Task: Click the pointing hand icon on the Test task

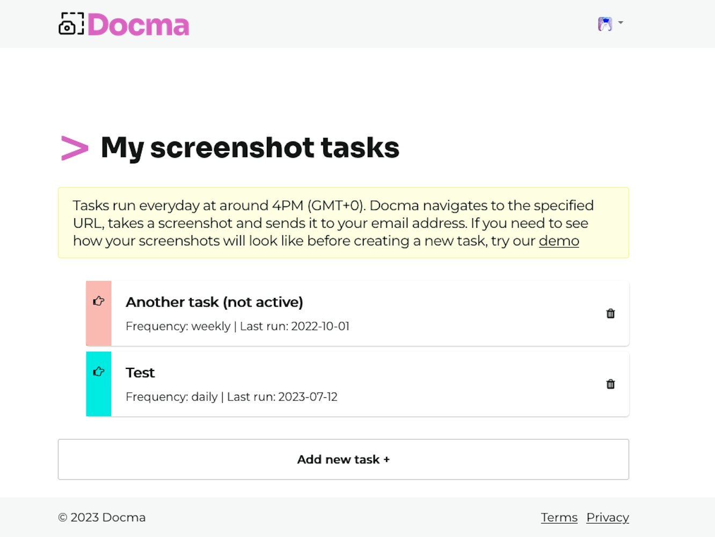Action: click(x=99, y=371)
